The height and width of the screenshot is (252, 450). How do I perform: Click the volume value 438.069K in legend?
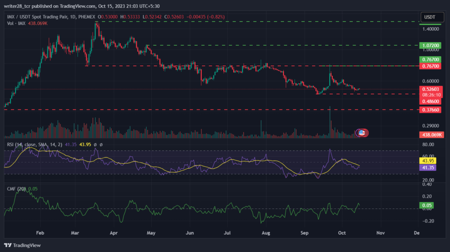(x=38, y=23)
